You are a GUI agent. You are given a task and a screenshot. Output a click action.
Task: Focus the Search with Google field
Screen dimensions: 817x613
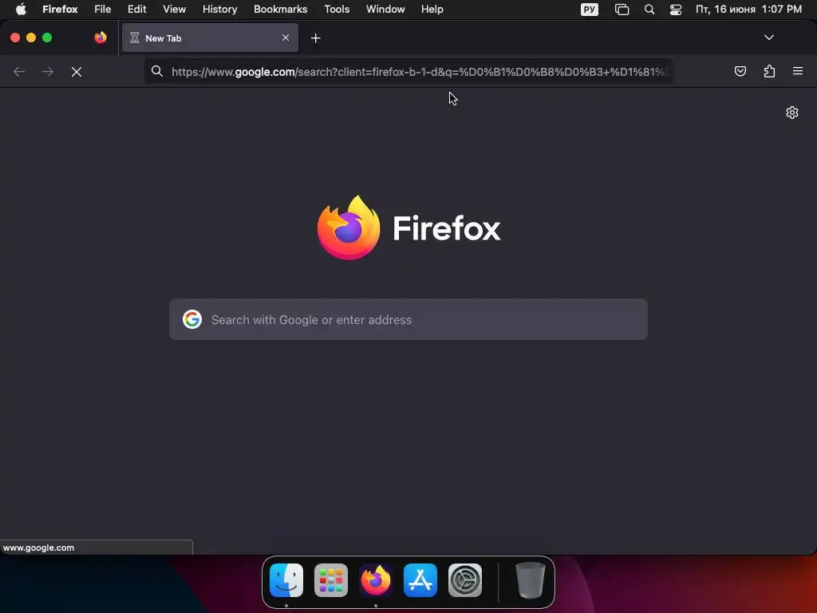(408, 319)
